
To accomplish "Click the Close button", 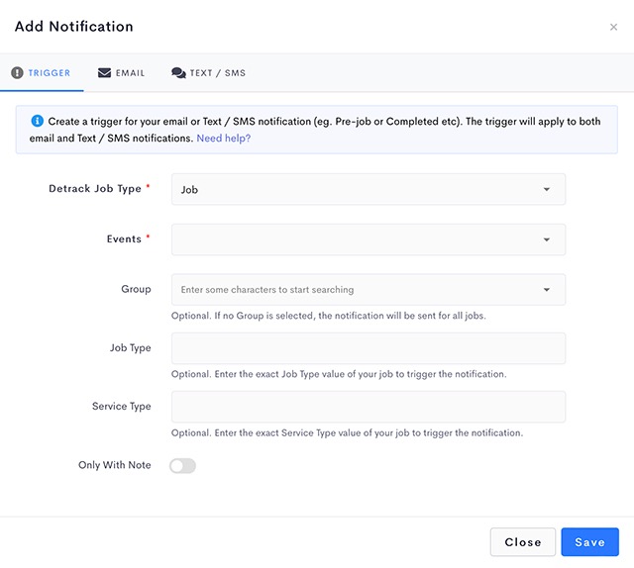I will [x=522, y=541].
